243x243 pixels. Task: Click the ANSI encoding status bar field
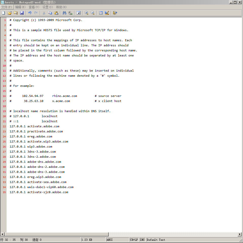tap(117, 240)
